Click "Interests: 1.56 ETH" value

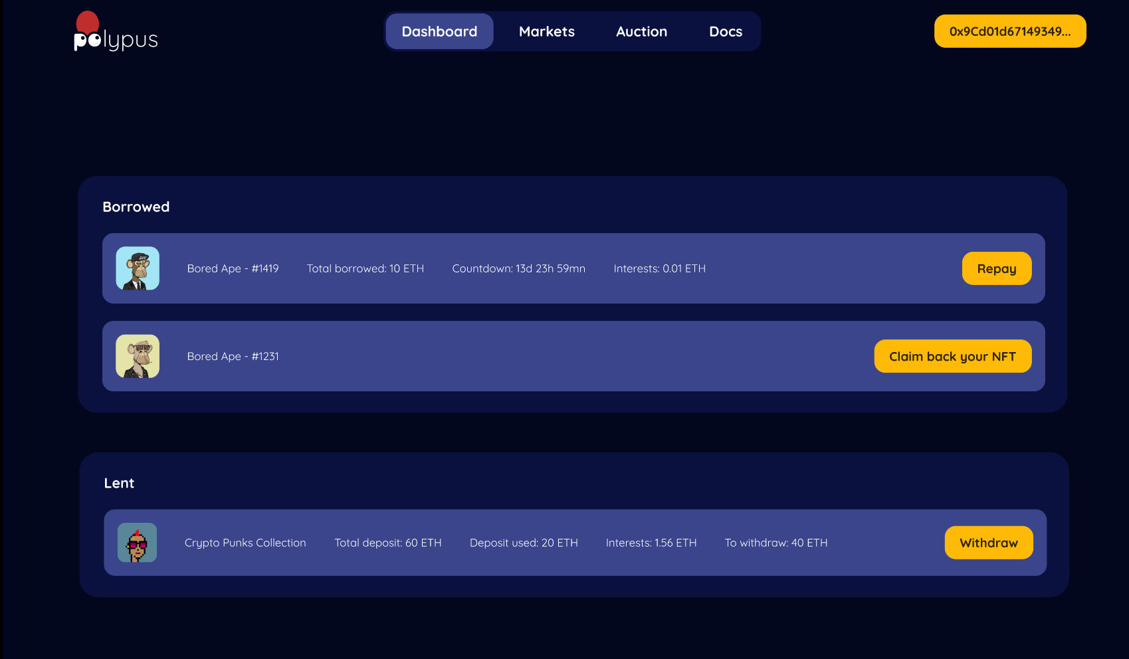(x=651, y=543)
